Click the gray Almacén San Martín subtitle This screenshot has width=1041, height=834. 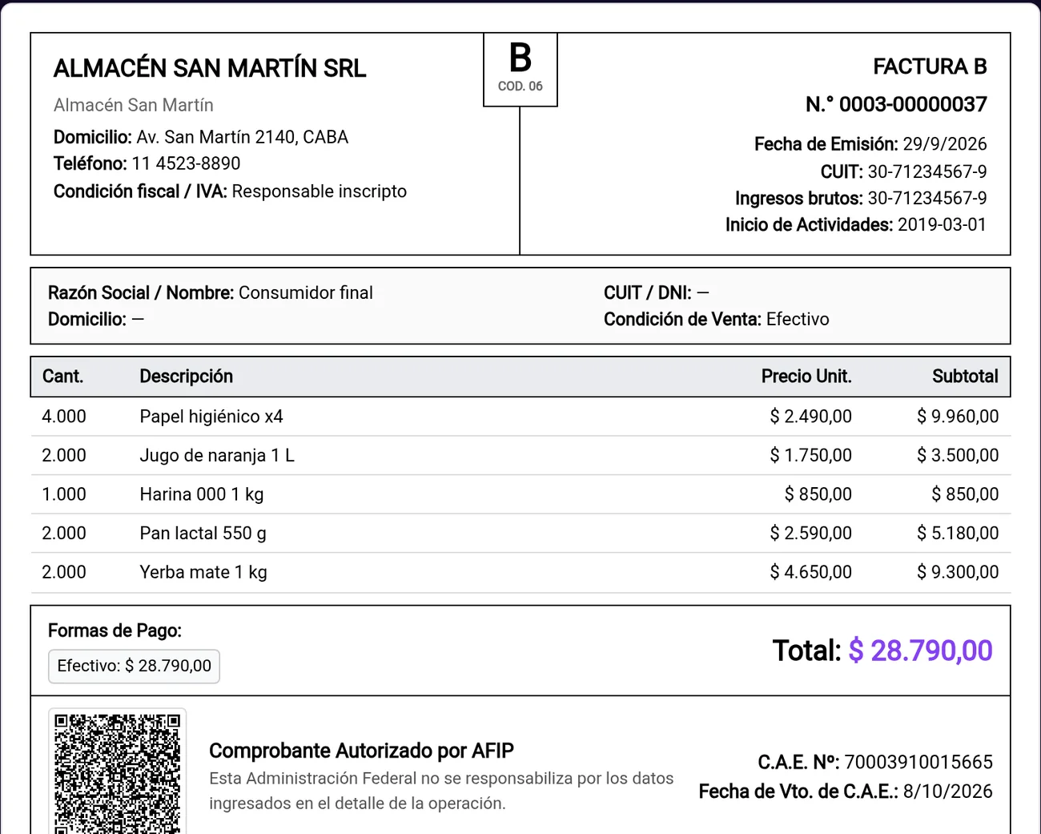coord(134,105)
